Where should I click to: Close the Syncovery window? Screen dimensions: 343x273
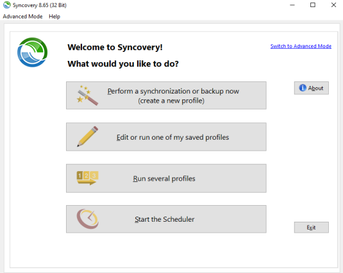pos(333,5)
